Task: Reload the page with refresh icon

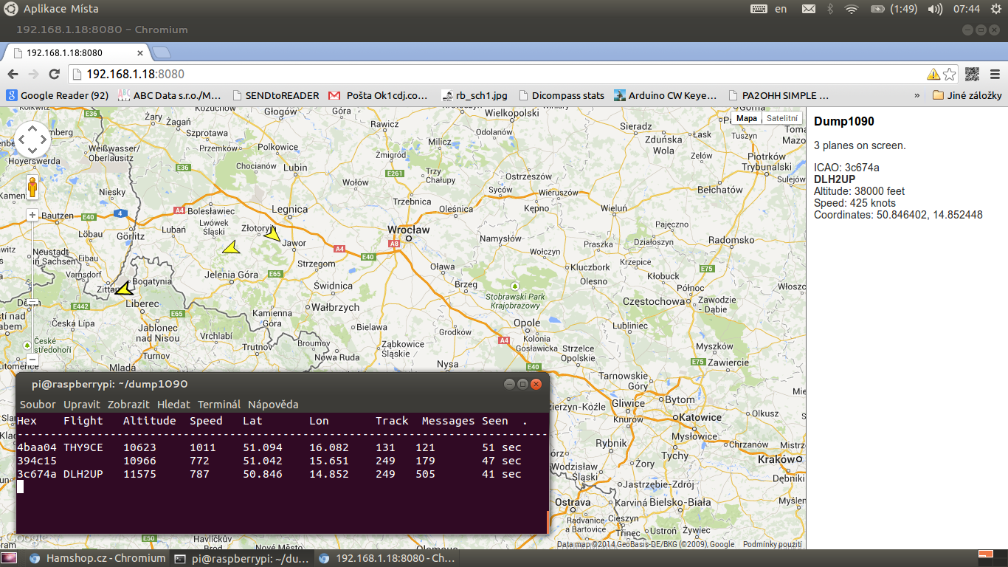Action: 54,74
